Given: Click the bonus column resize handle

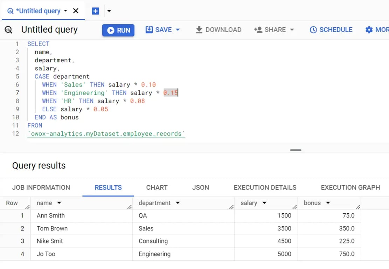Looking at the screenshot, I should coord(358,207).
